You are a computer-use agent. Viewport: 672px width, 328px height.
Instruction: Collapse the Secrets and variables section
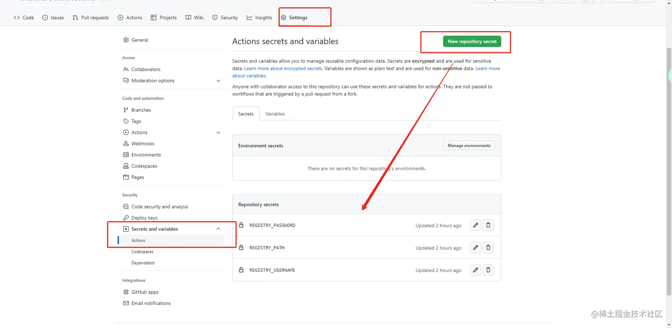point(218,229)
